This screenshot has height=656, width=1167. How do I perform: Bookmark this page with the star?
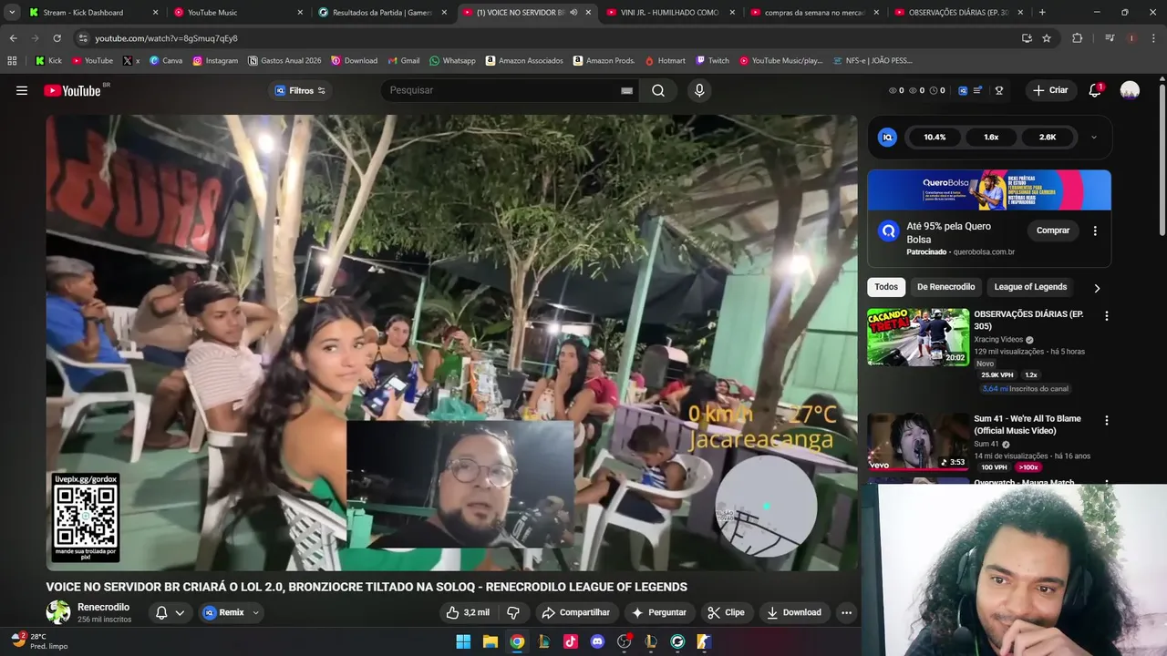coord(1047,38)
